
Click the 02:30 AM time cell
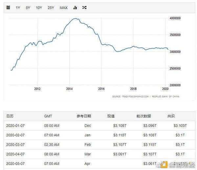coord(52,145)
